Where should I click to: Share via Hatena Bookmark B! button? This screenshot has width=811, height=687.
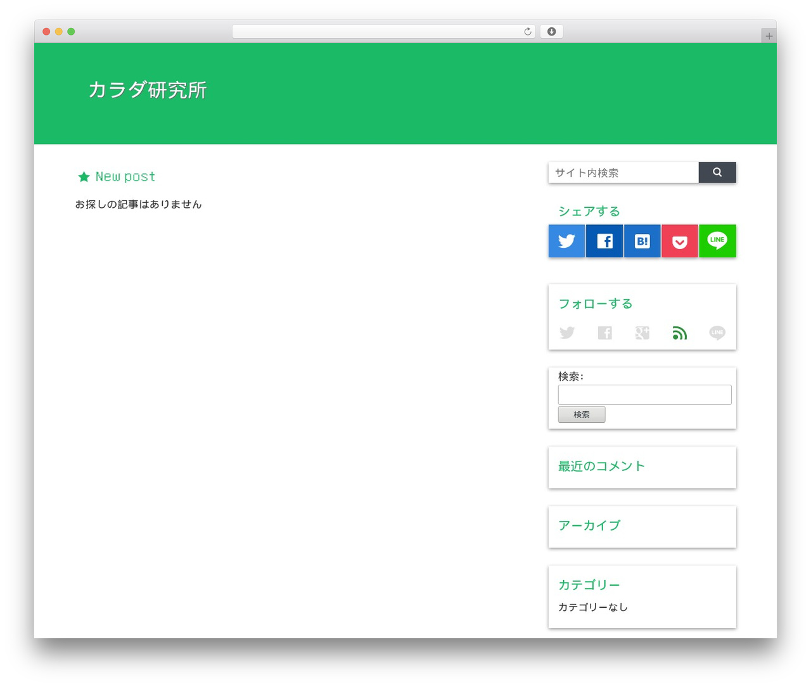[642, 241]
